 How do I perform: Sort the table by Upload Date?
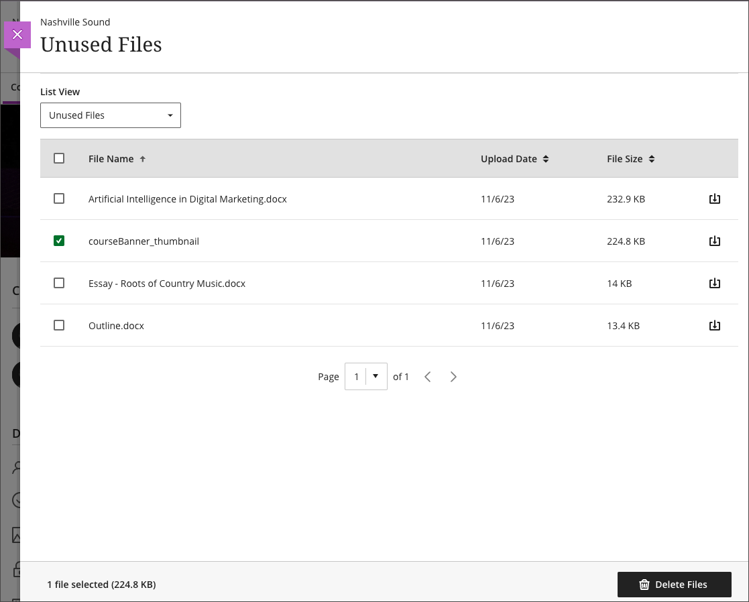514,158
